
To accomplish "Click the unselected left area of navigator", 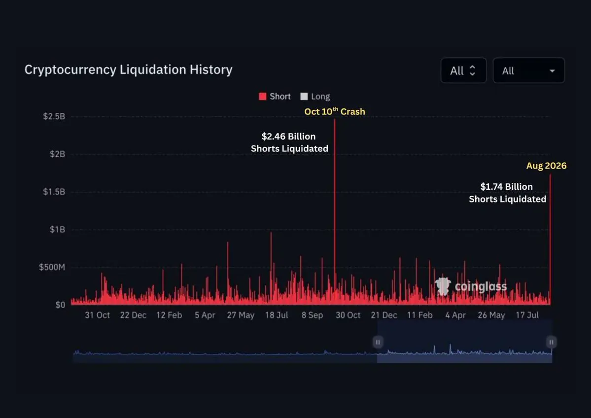I will pos(225,353).
